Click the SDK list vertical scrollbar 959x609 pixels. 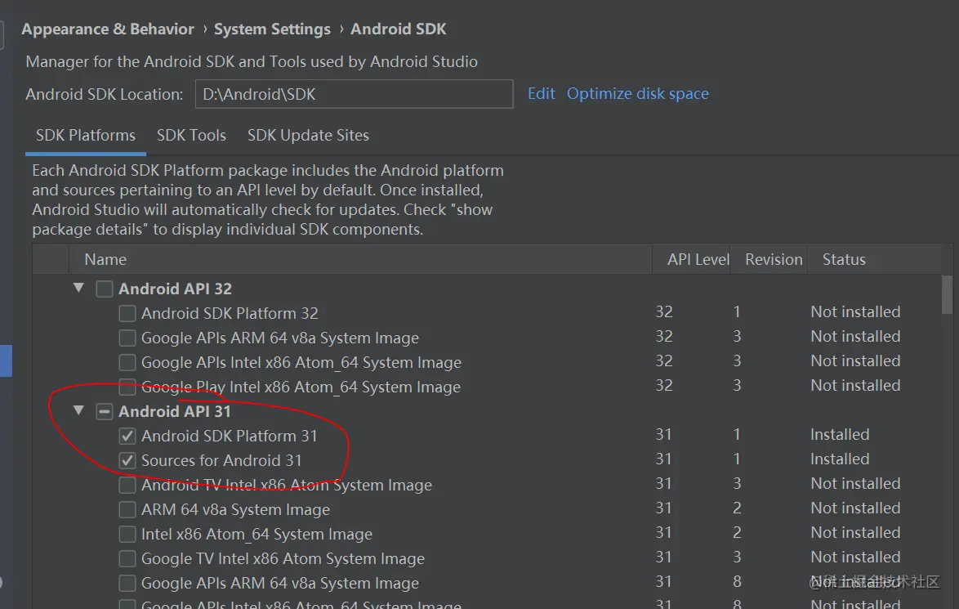tap(947, 294)
